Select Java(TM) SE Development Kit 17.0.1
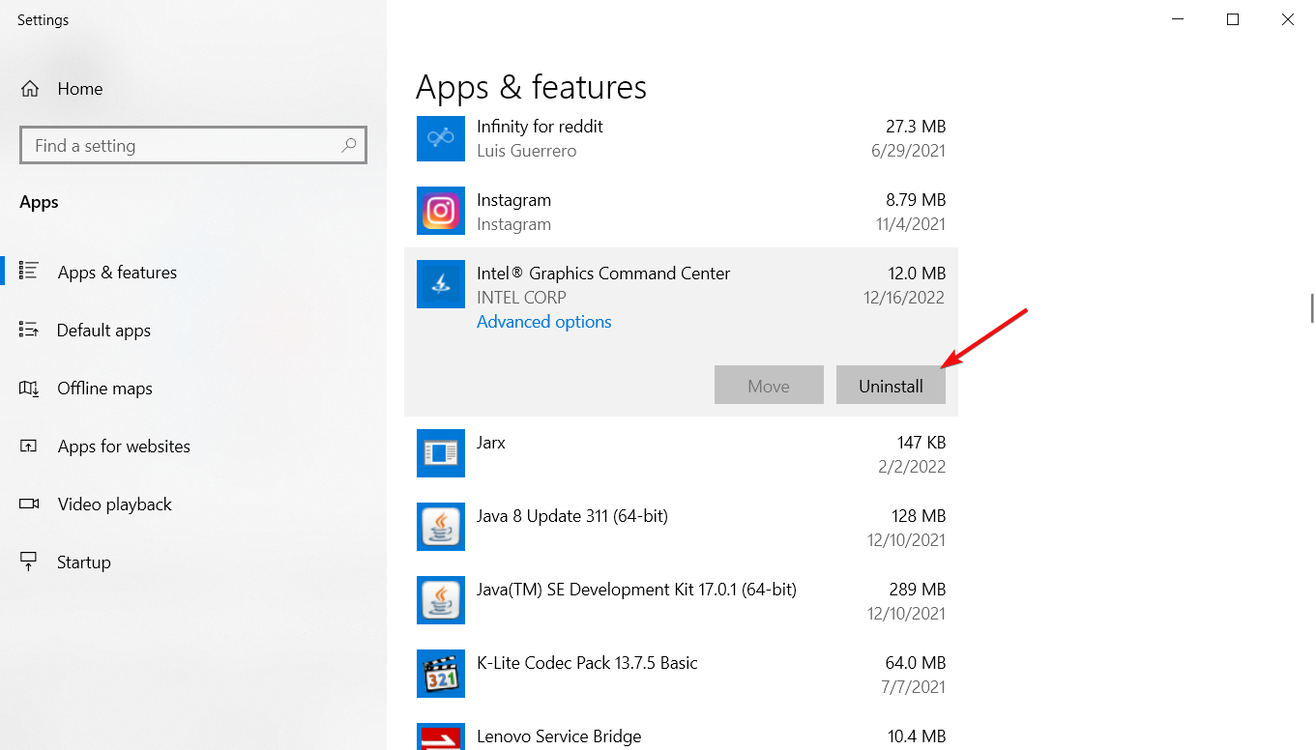The width and height of the screenshot is (1316, 750). click(x=636, y=590)
